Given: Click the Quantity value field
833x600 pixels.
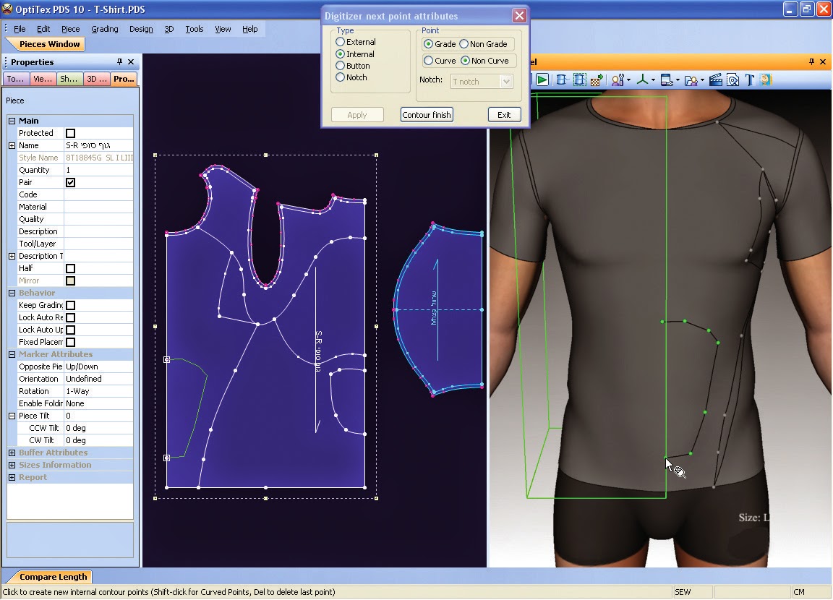Looking at the screenshot, I should [x=98, y=170].
